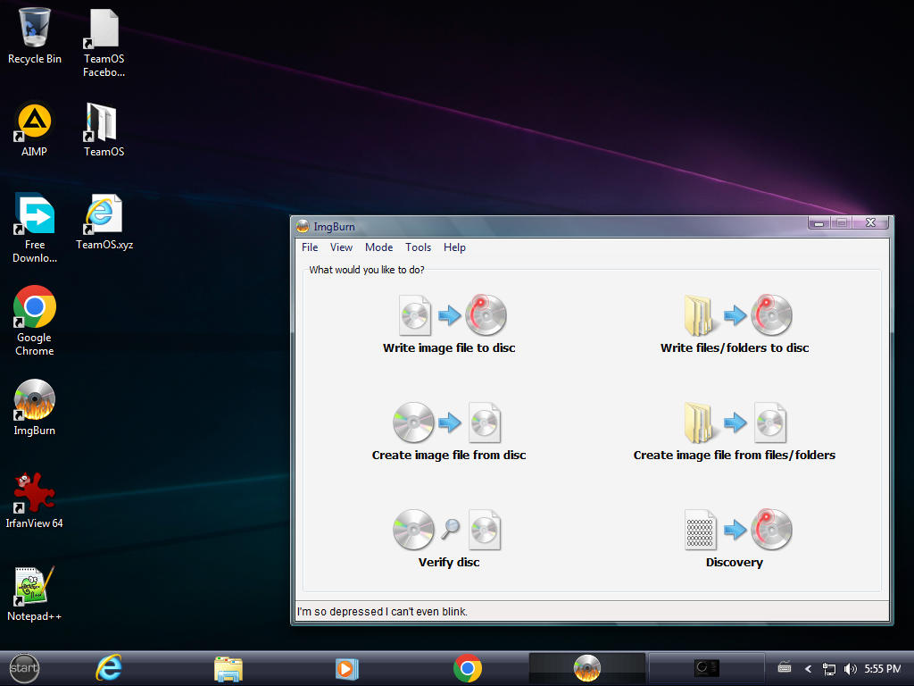Click the Create image file from disc icon
Viewport: 914px width, 686px height.
tap(447, 422)
